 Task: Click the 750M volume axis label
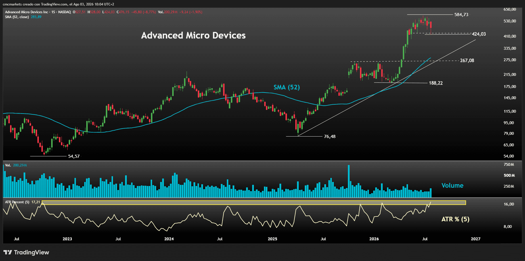(x=509, y=165)
